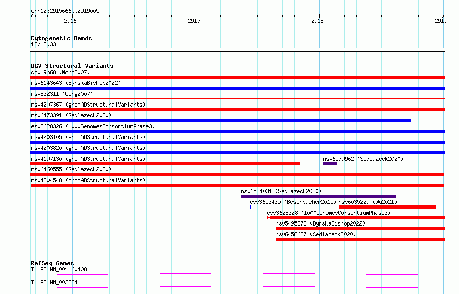Click the dgv19n68 (Wong2007) label
The height and width of the screenshot is (294, 459).
point(60,72)
